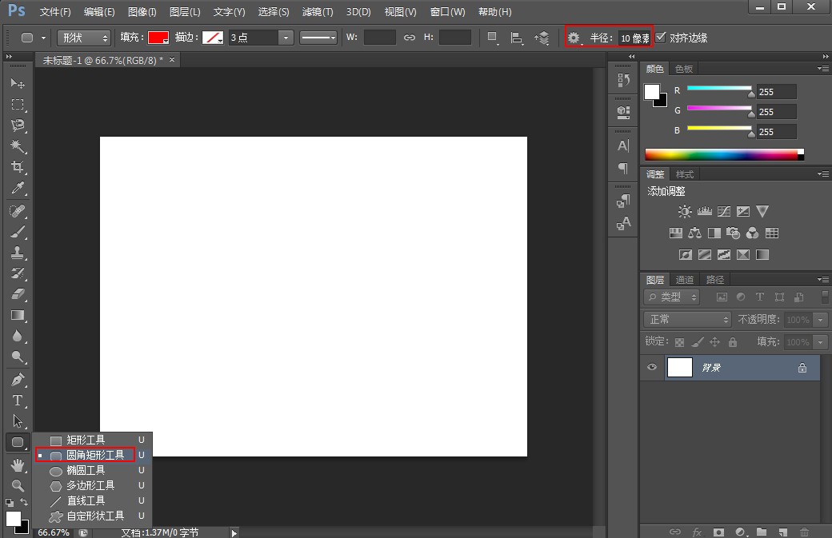Select the Rectangular Marquee tool
Viewport: 832px width, 538px height.
17,105
